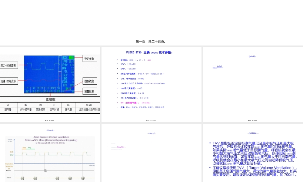This screenshot has height=182, width=303.
Task: Click the underlined (kěyǐ) hyperlink
Action: (219, 66)
